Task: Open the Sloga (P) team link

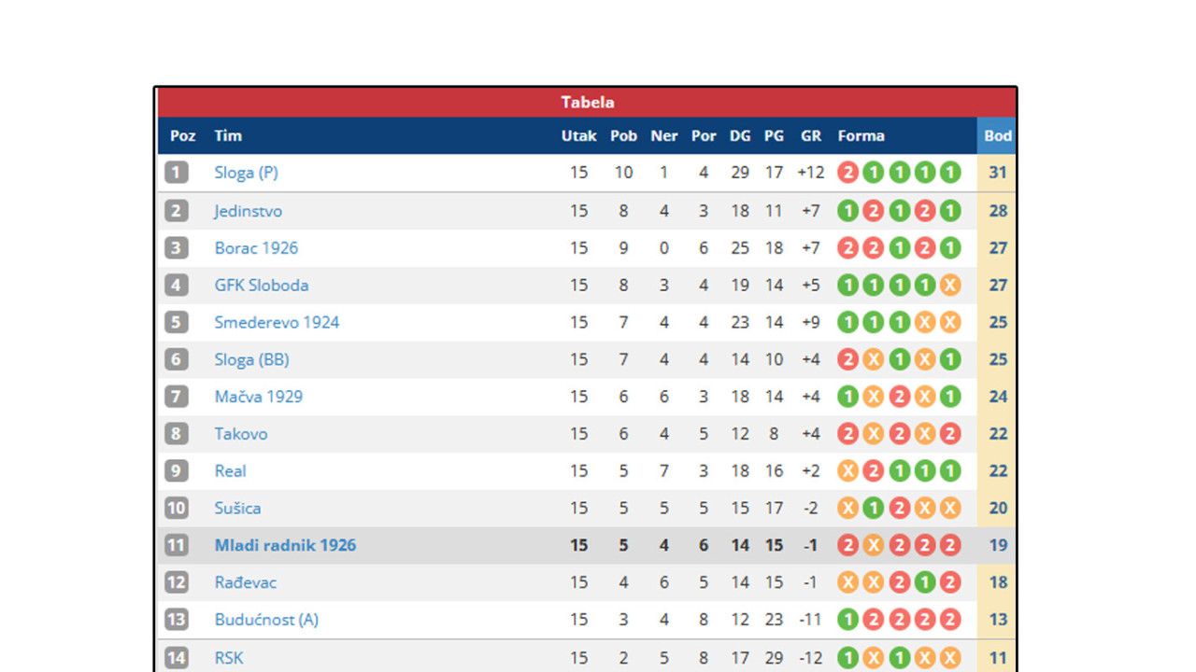Action: pyautogui.click(x=246, y=173)
